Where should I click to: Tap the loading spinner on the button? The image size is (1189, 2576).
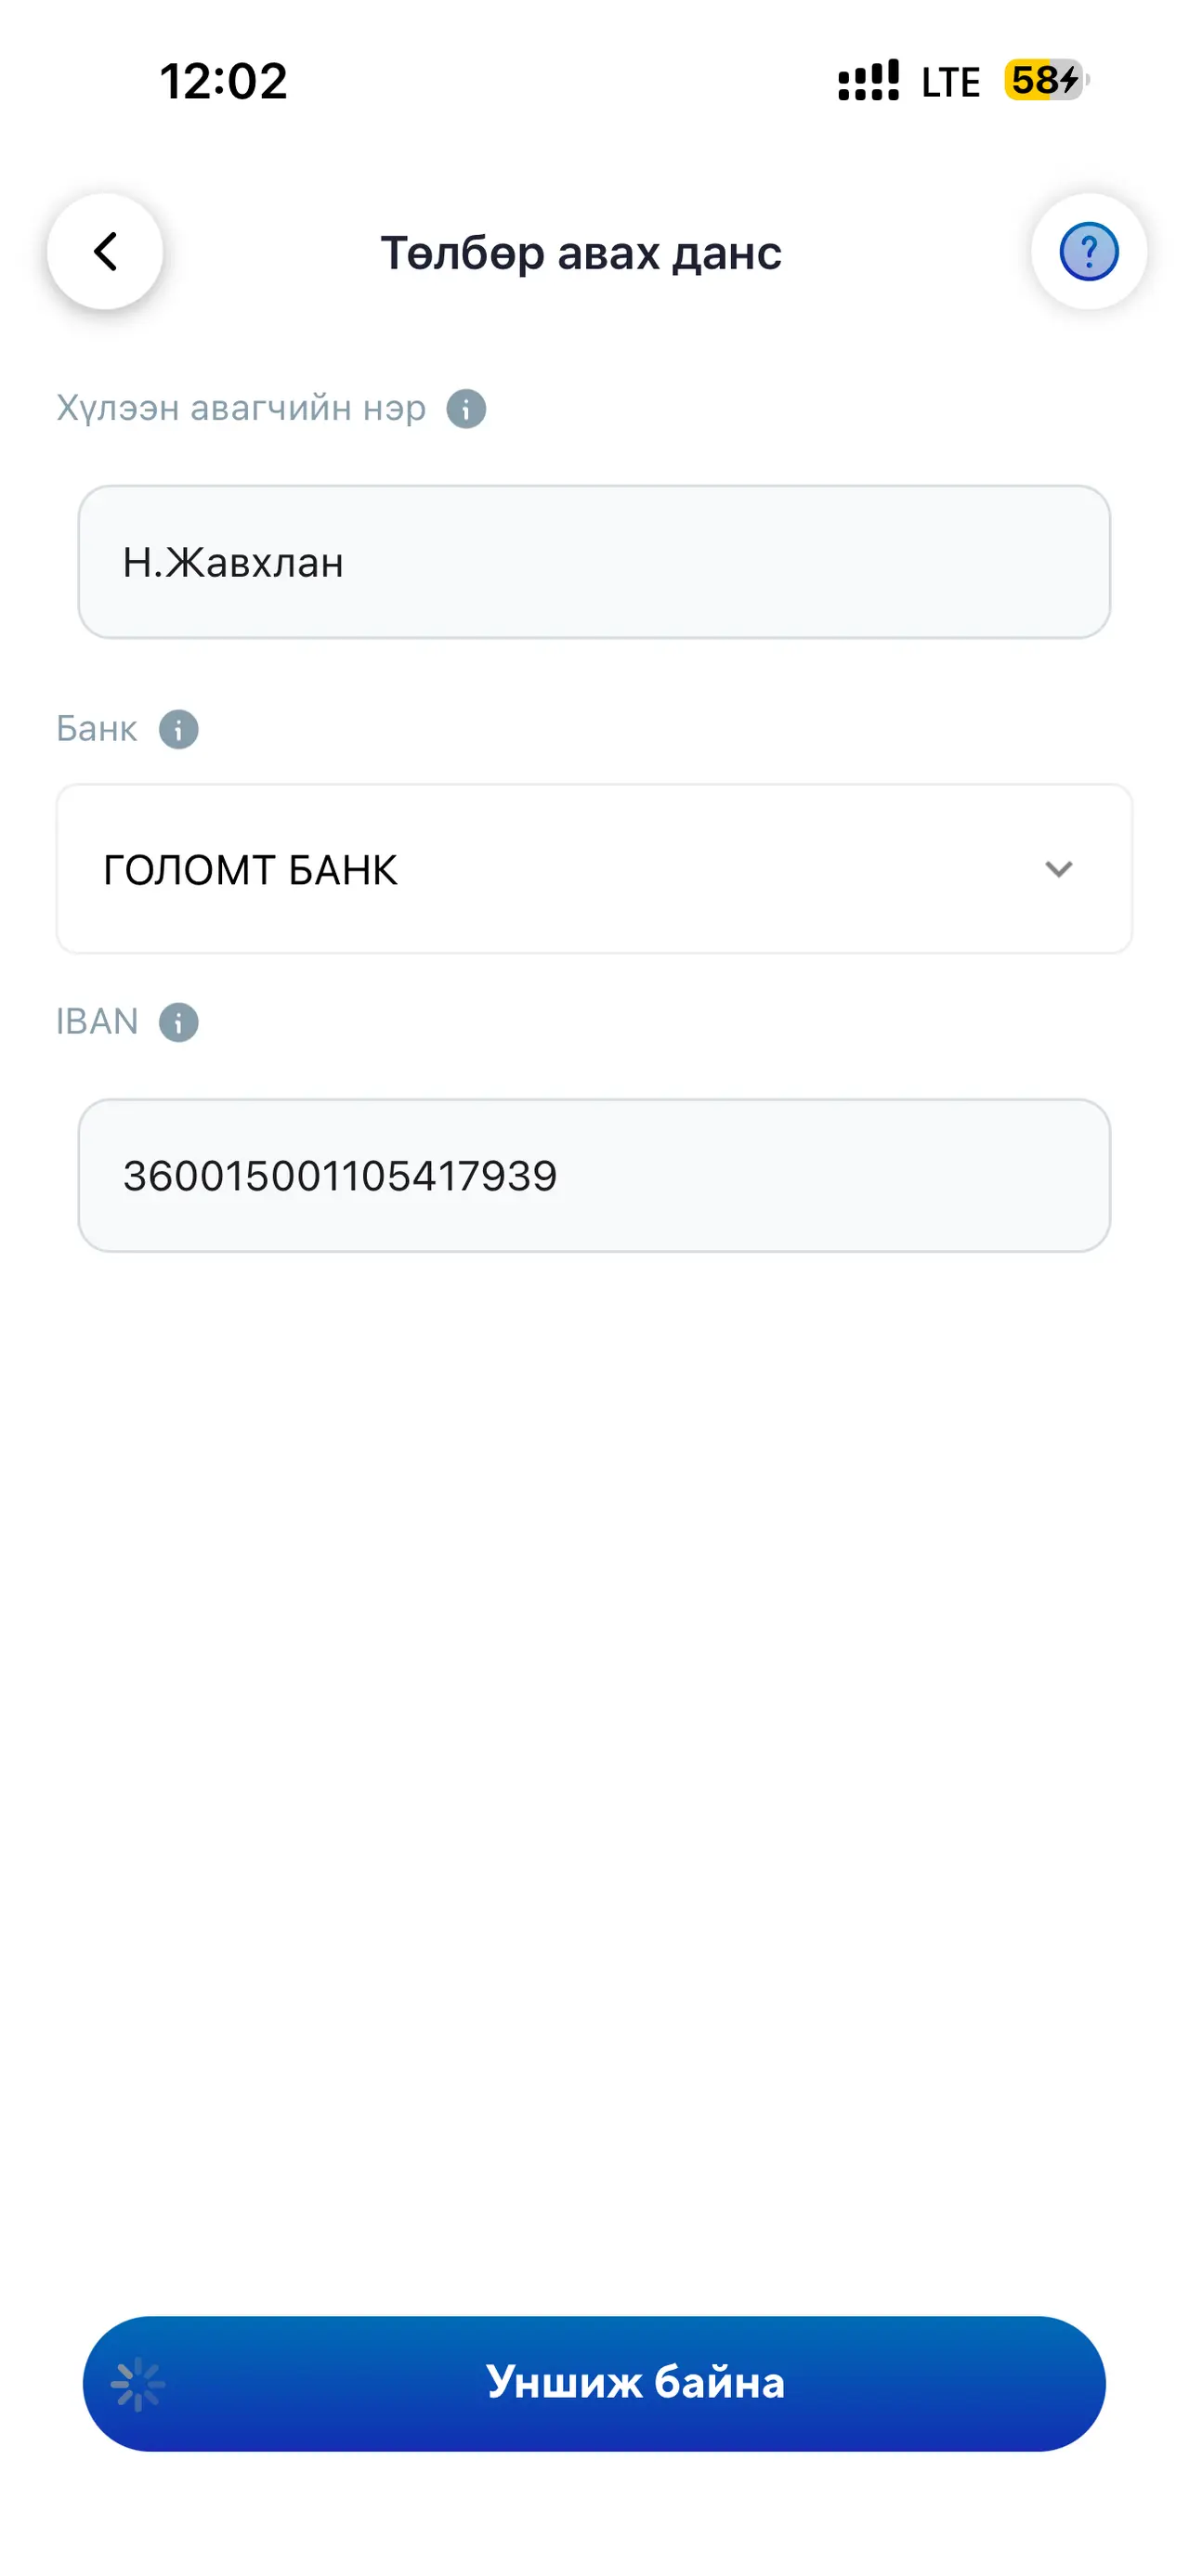138,2385
